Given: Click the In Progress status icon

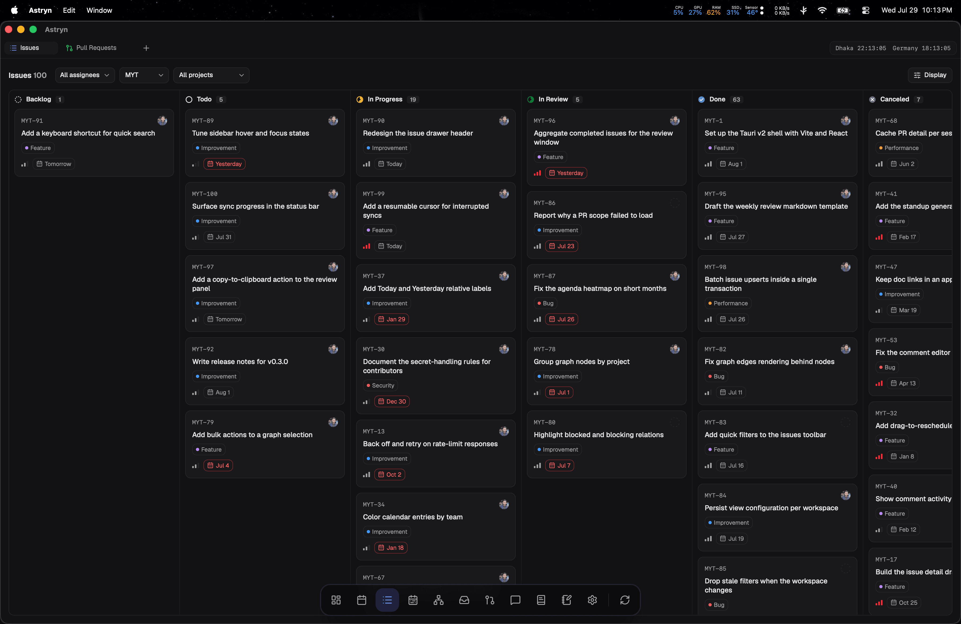Looking at the screenshot, I should tap(360, 100).
